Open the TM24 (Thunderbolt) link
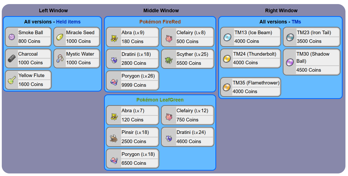Image resolution: width=348 pixels, height=176 pixels. click(255, 54)
